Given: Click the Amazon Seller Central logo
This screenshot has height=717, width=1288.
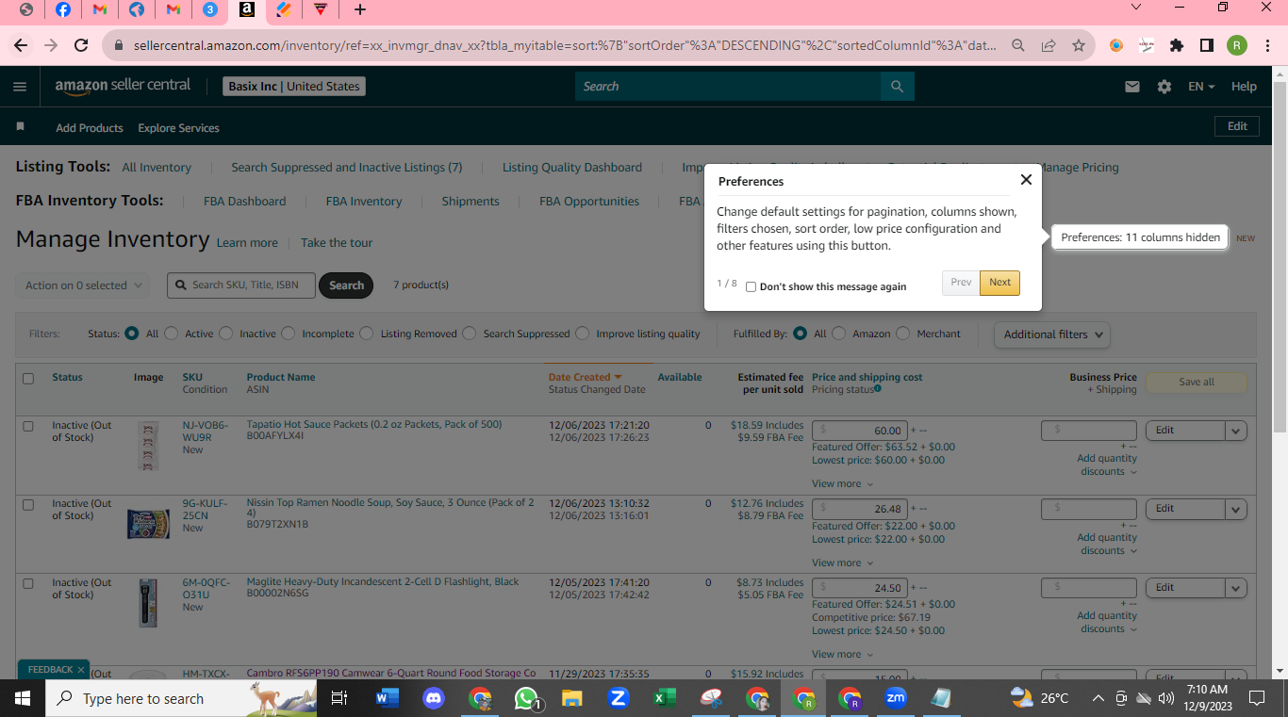Looking at the screenshot, I should 123,86.
